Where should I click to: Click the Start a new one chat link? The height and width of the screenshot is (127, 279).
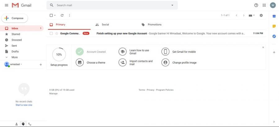tap(24, 105)
